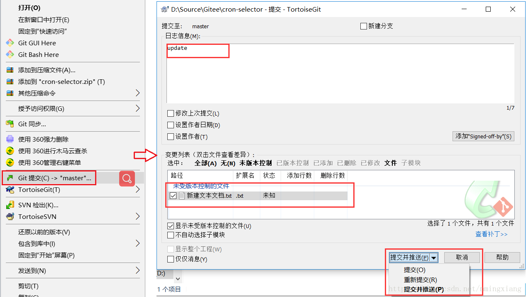Image resolution: width=526 pixels, height=297 pixels.
Task: Expand the 发送到(N) submenu arrow
Action: click(138, 270)
